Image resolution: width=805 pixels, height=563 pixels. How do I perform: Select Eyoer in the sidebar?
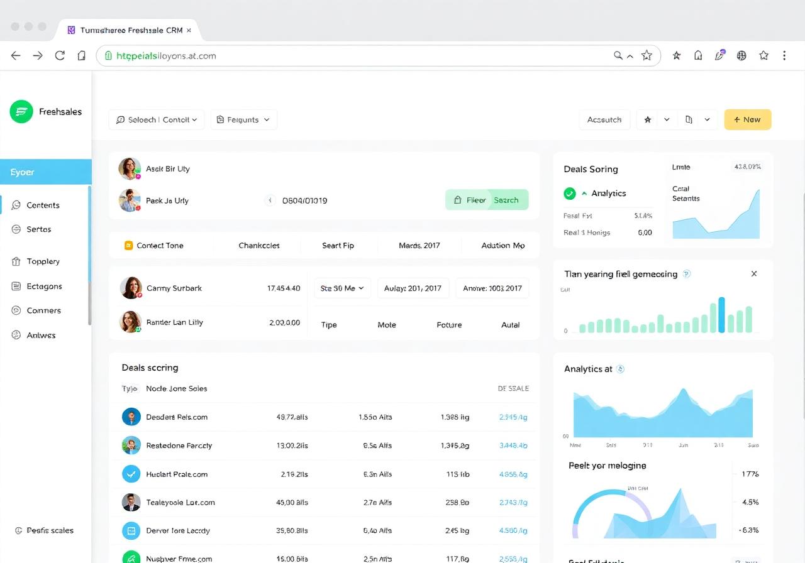click(46, 172)
